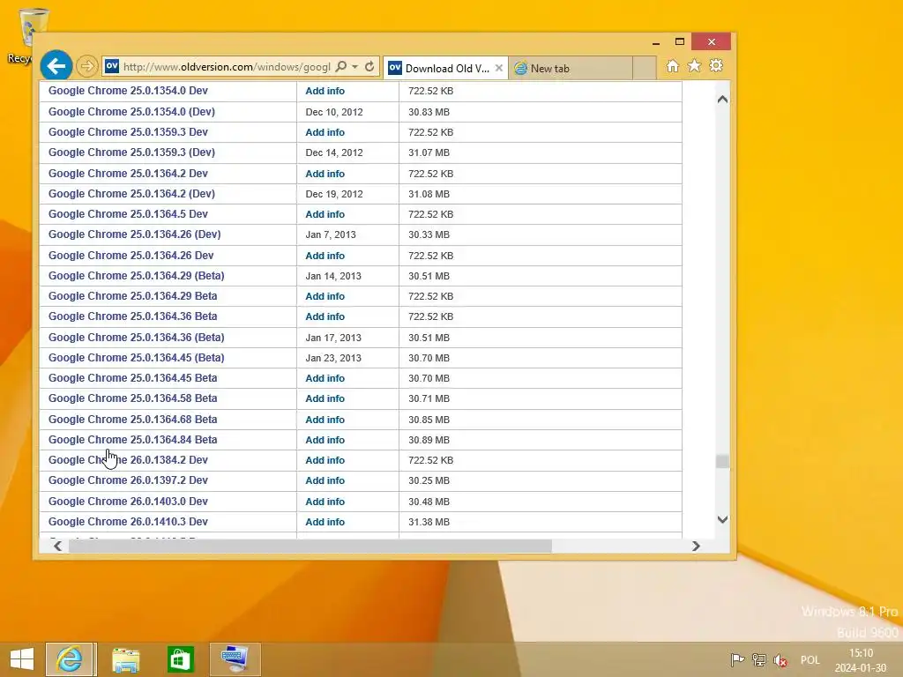Switch to the Download Old V... tab
The width and height of the screenshot is (903, 677).
pos(445,68)
